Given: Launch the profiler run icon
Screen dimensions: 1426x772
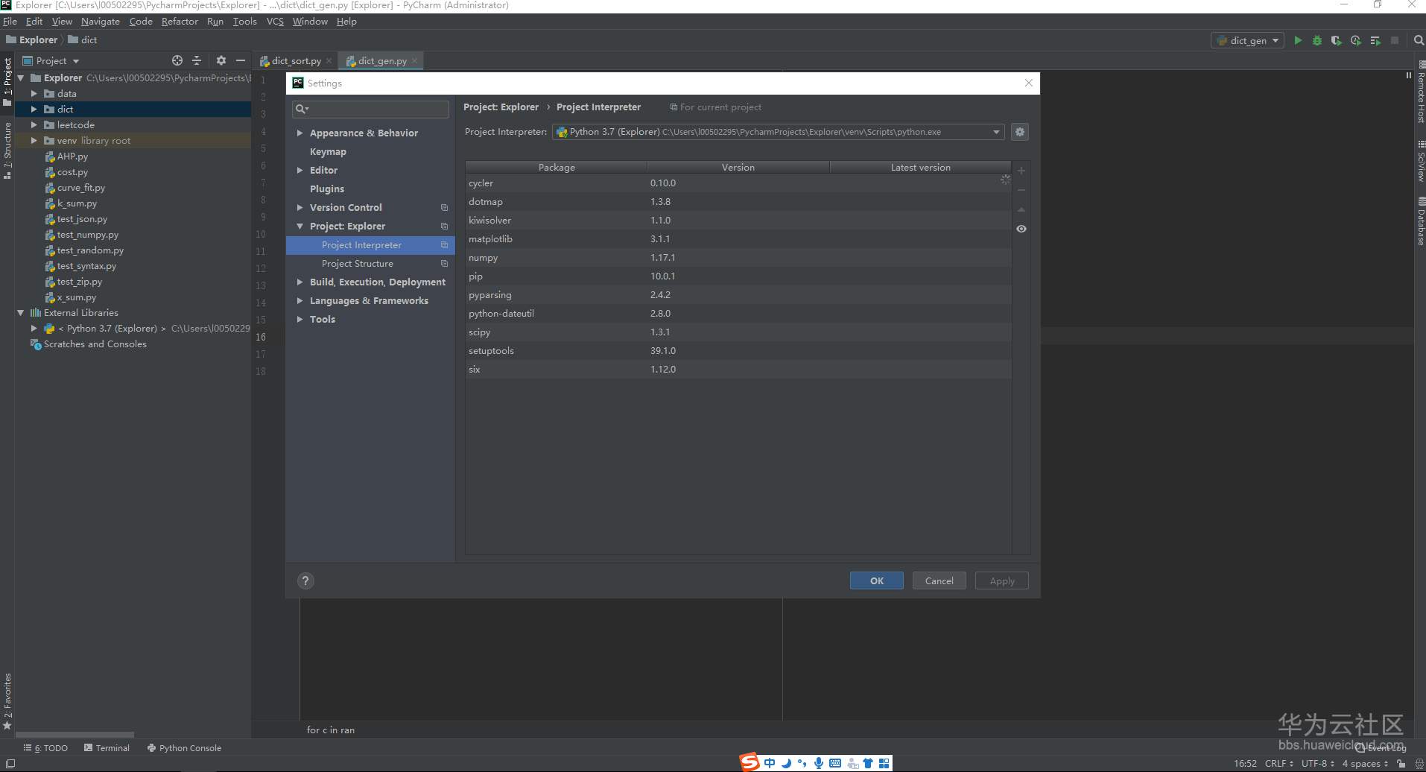Looking at the screenshot, I should pos(1356,40).
